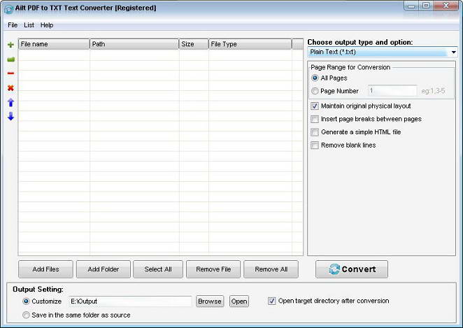This screenshot has width=463, height=328.
Task: Click the Remove File button
Action: pyautogui.click(x=213, y=269)
